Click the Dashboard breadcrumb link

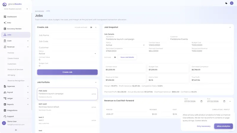tap(39, 11)
